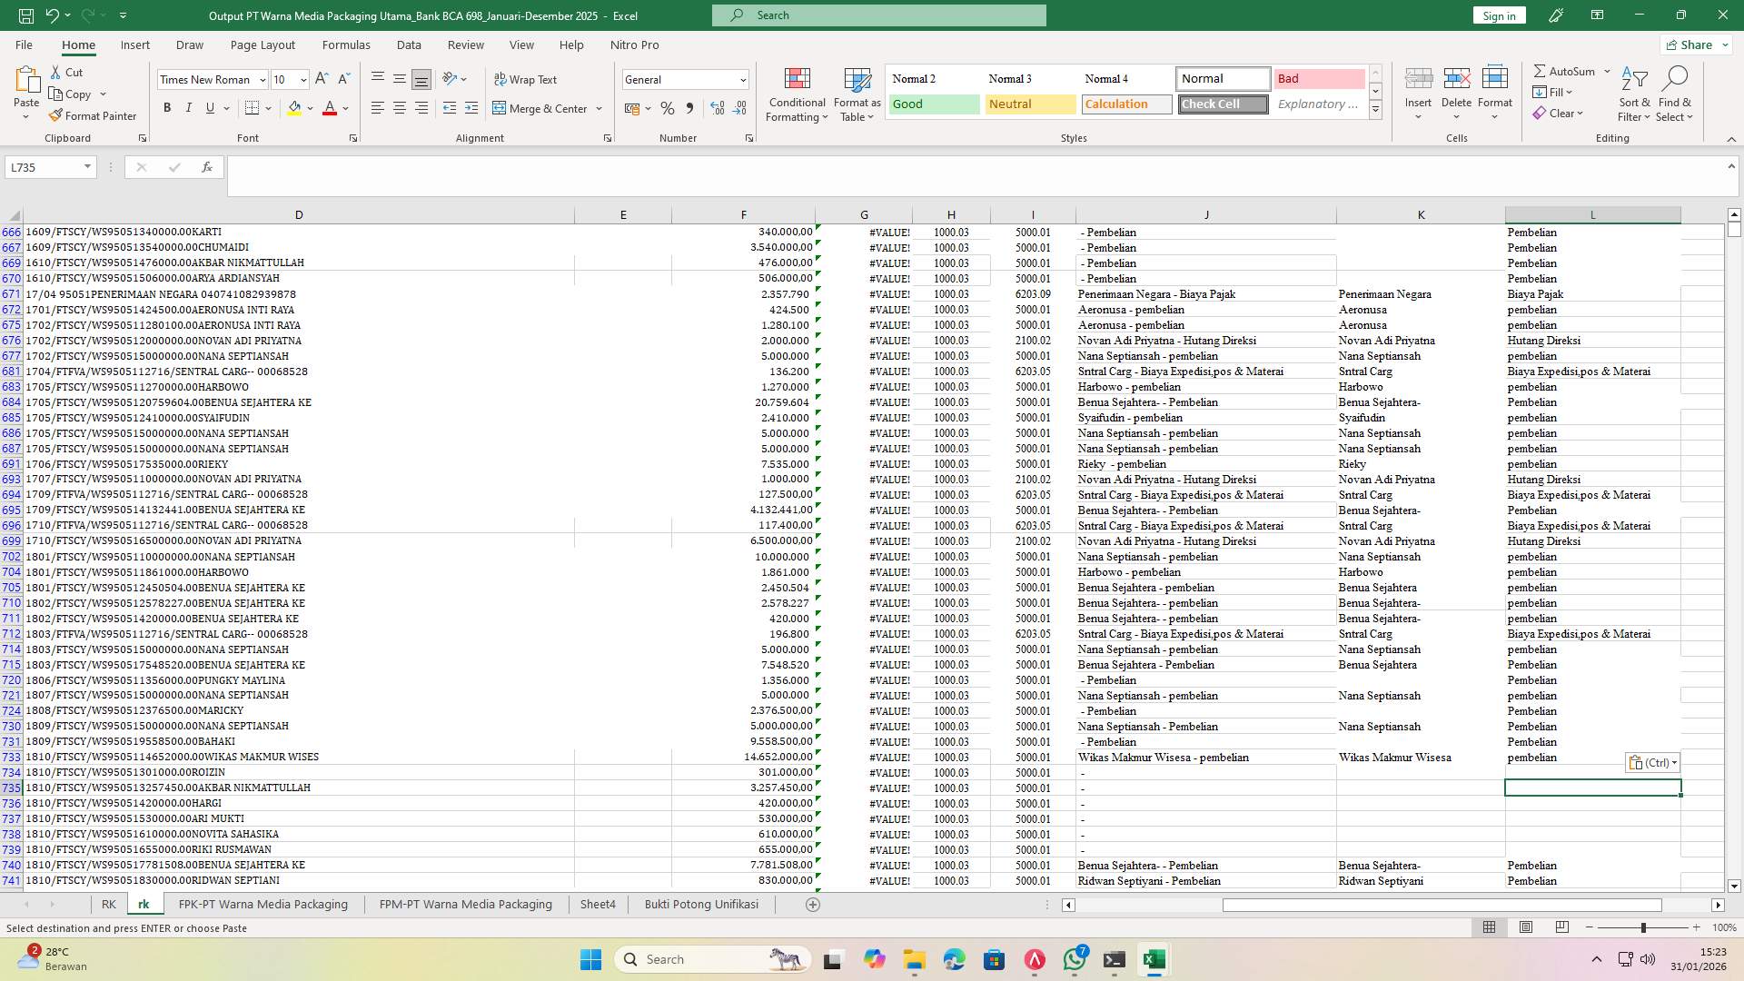Toggle italic formatting
This screenshot has width=1744, height=981.
click(x=189, y=108)
